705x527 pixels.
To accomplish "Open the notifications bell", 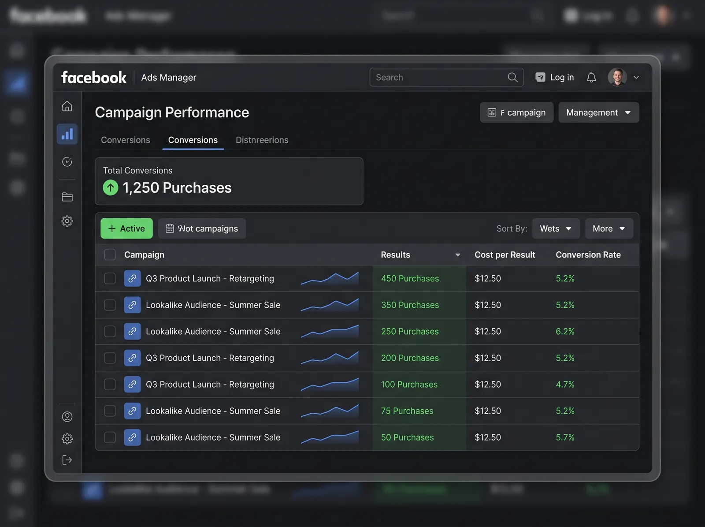I will [591, 78].
